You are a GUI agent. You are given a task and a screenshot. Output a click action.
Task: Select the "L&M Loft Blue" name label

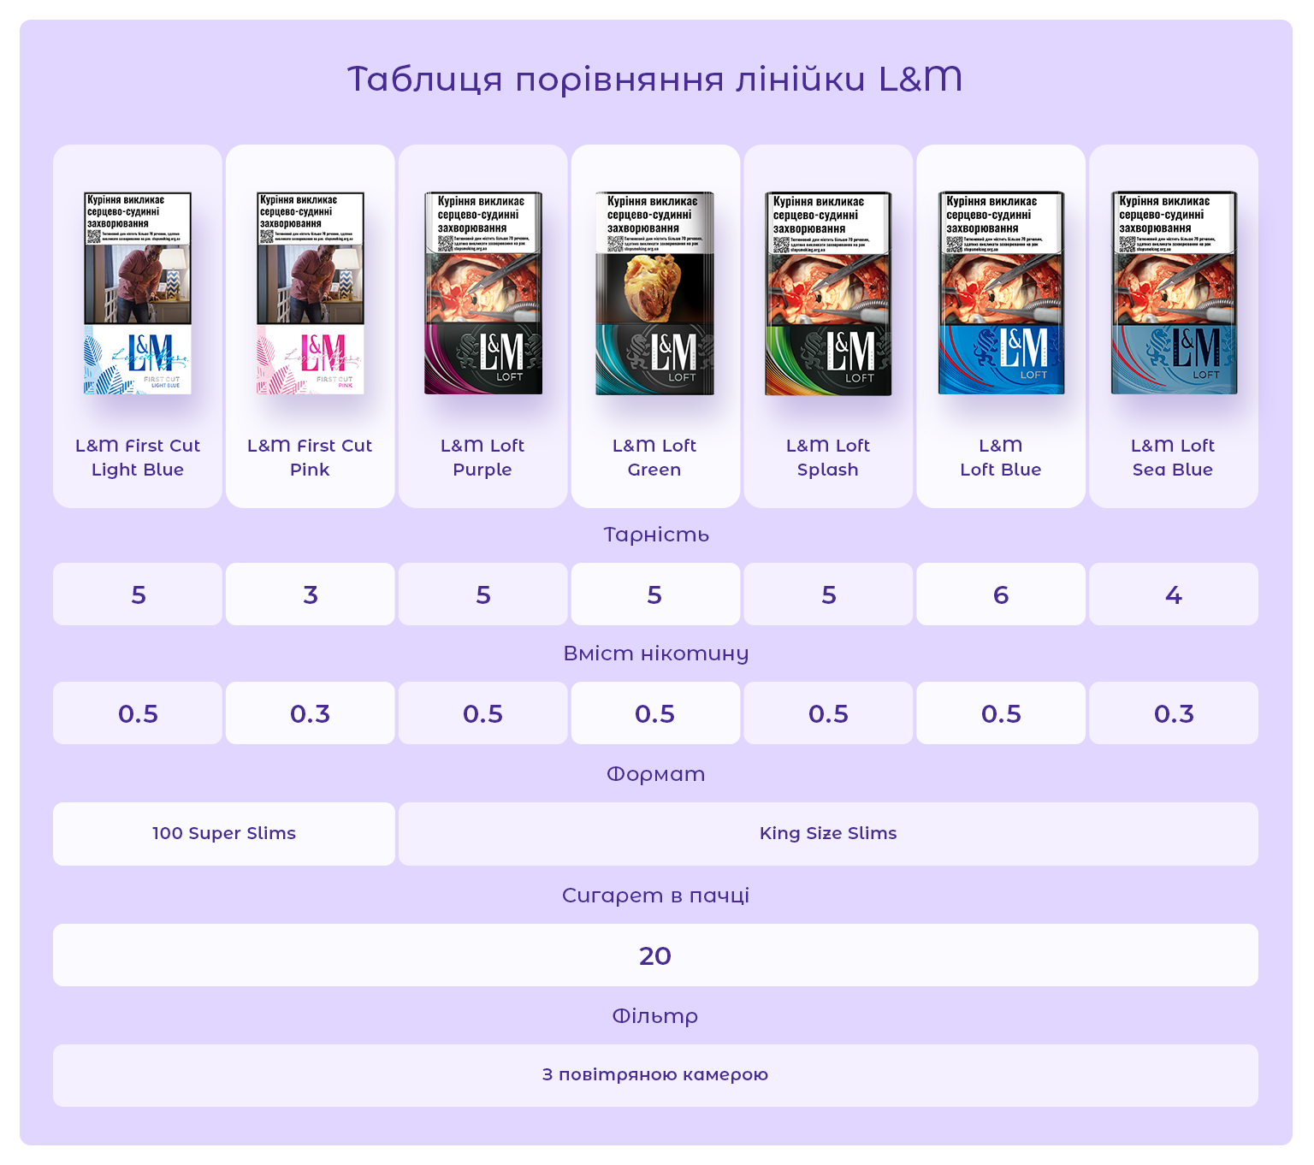point(1001,458)
